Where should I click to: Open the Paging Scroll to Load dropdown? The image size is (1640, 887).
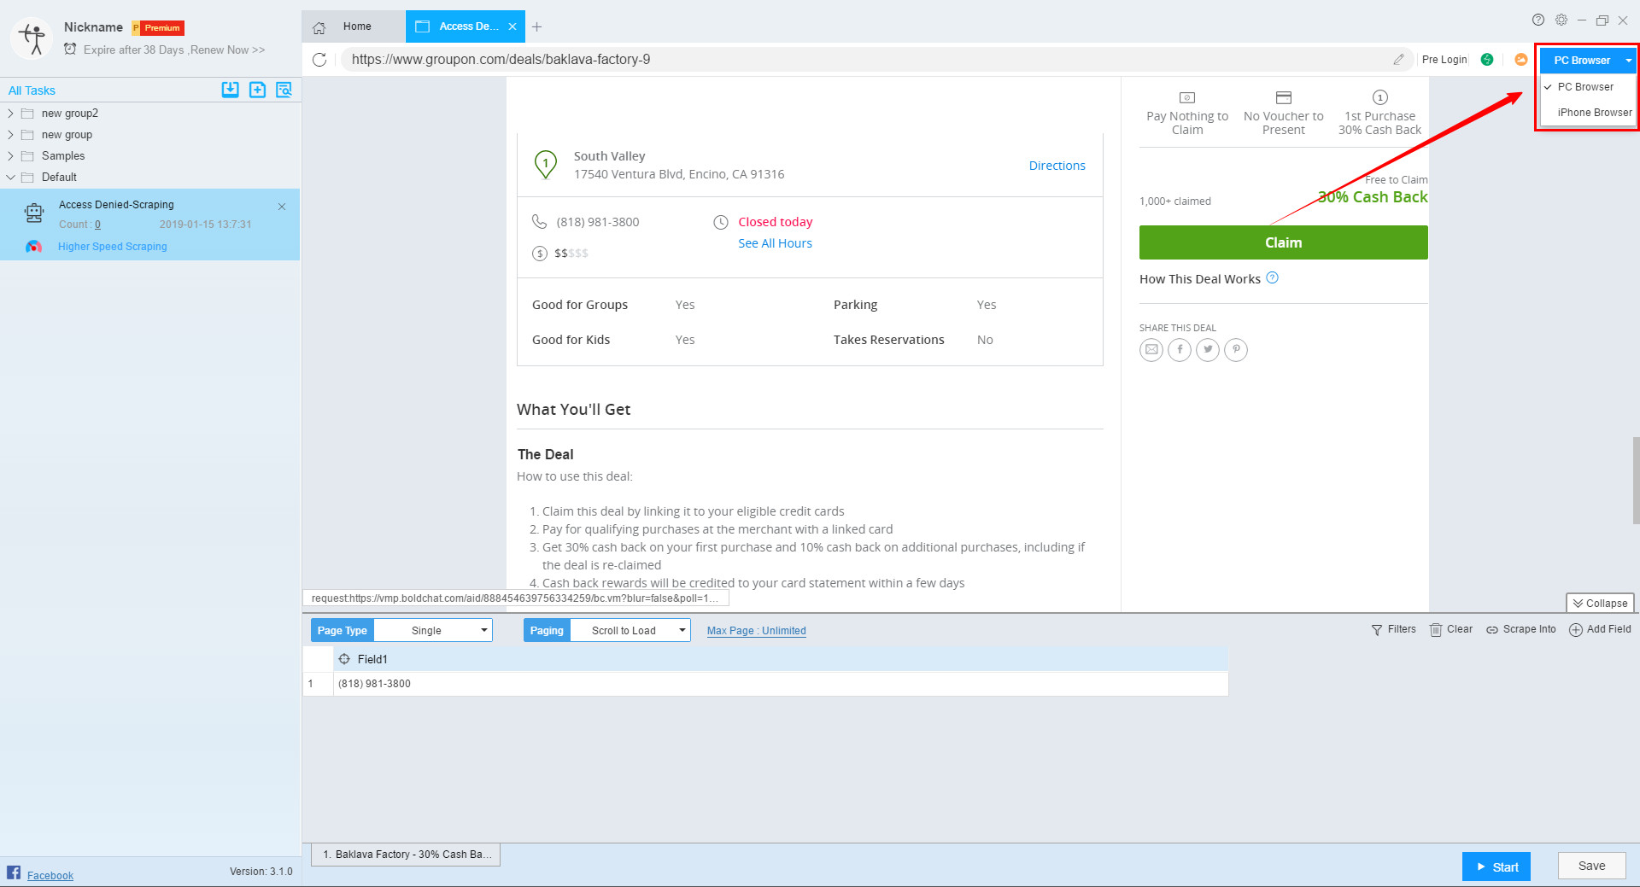(x=630, y=630)
